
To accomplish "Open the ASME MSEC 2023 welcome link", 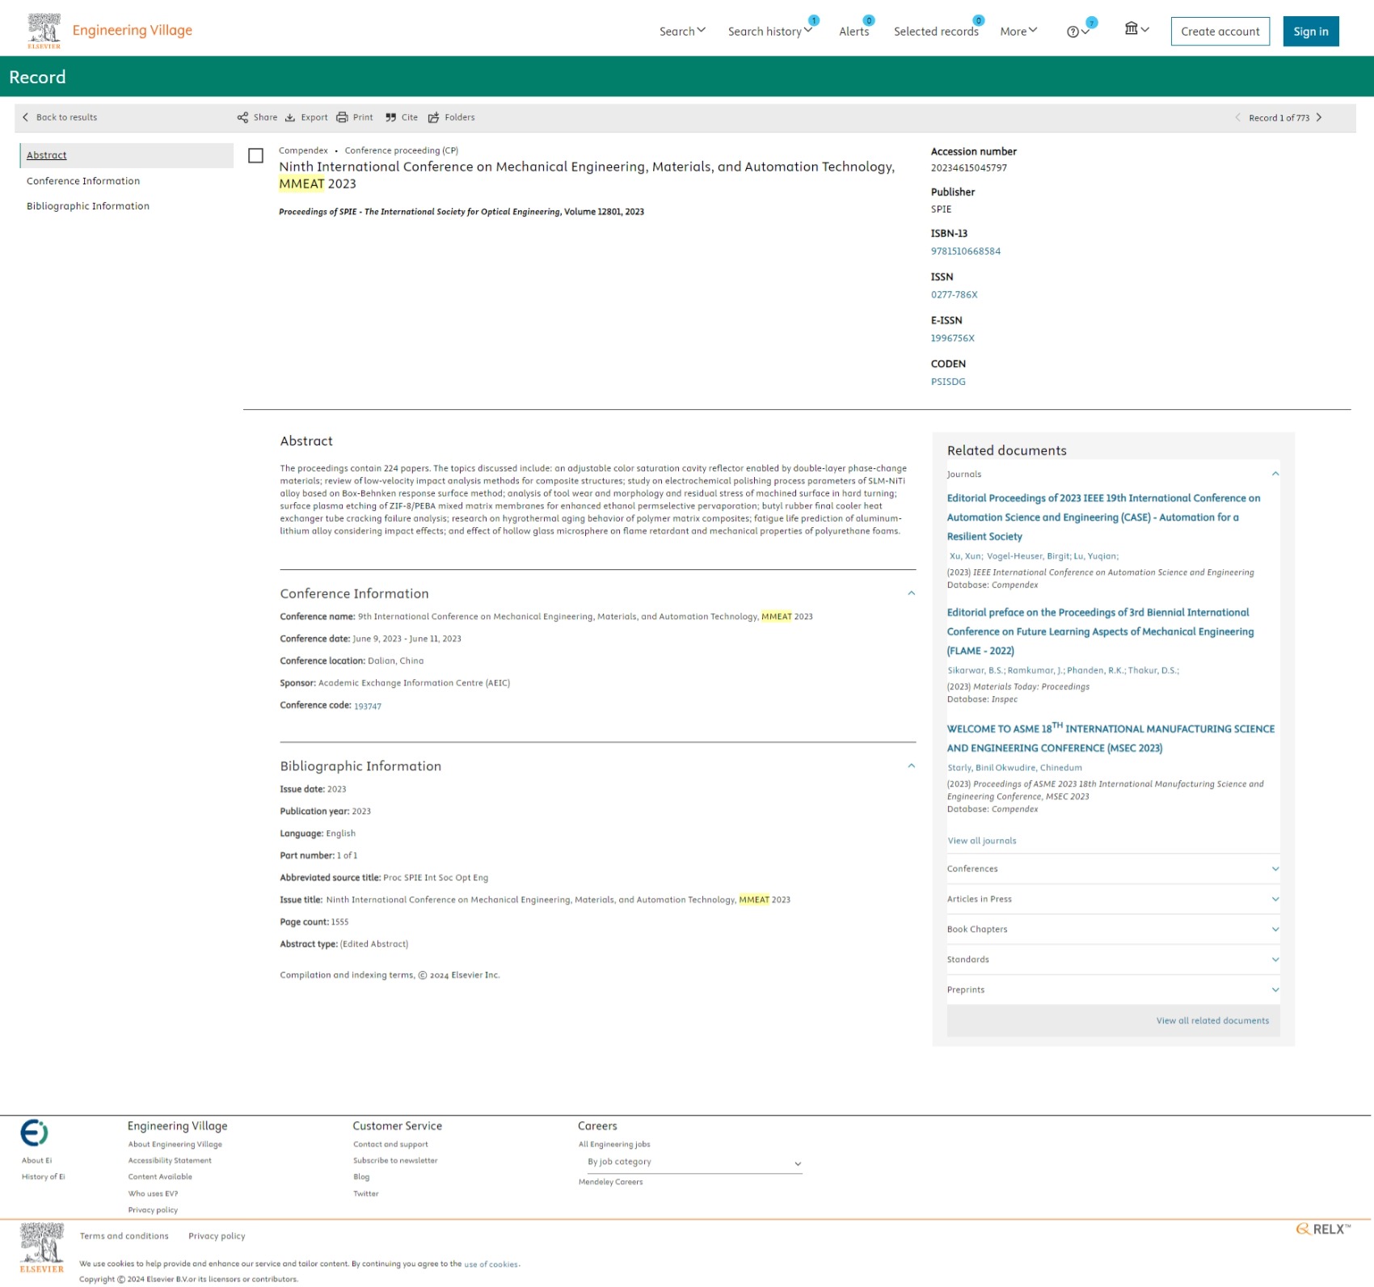I will (x=1111, y=738).
